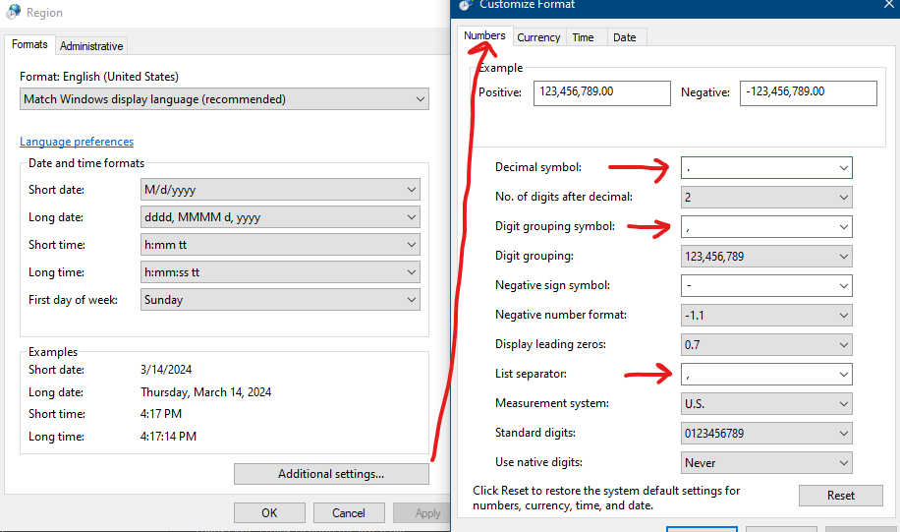900x532 pixels.
Task: Expand the Display leading zeros dropdown
Action: (x=766, y=345)
